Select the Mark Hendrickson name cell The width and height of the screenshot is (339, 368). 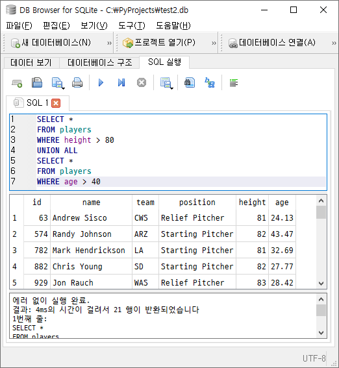click(x=91, y=250)
